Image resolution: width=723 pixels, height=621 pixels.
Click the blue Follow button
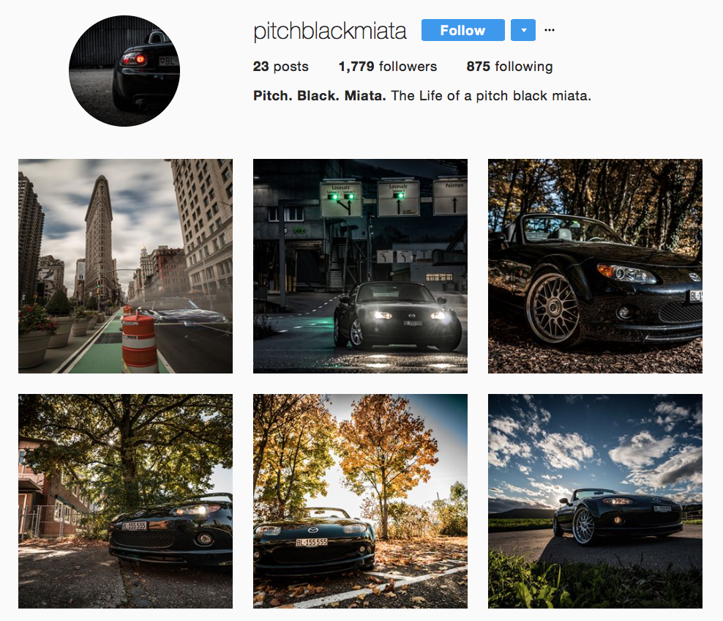click(x=463, y=31)
